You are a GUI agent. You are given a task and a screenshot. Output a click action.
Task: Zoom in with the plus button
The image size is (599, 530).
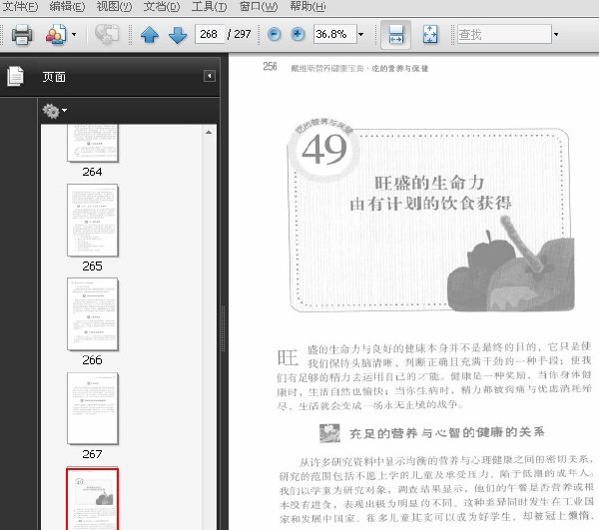(x=298, y=34)
